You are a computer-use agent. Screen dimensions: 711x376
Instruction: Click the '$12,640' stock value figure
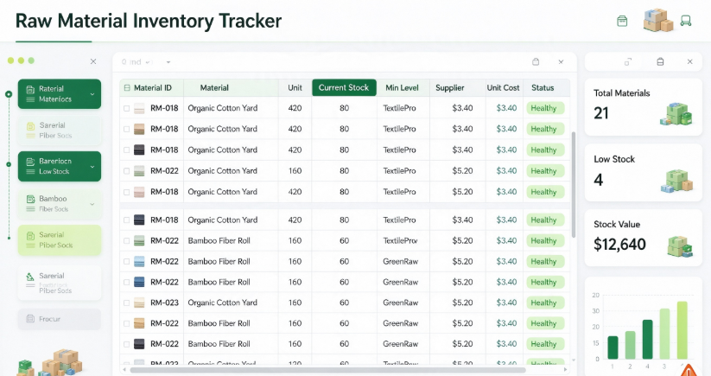pyautogui.click(x=619, y=245)
